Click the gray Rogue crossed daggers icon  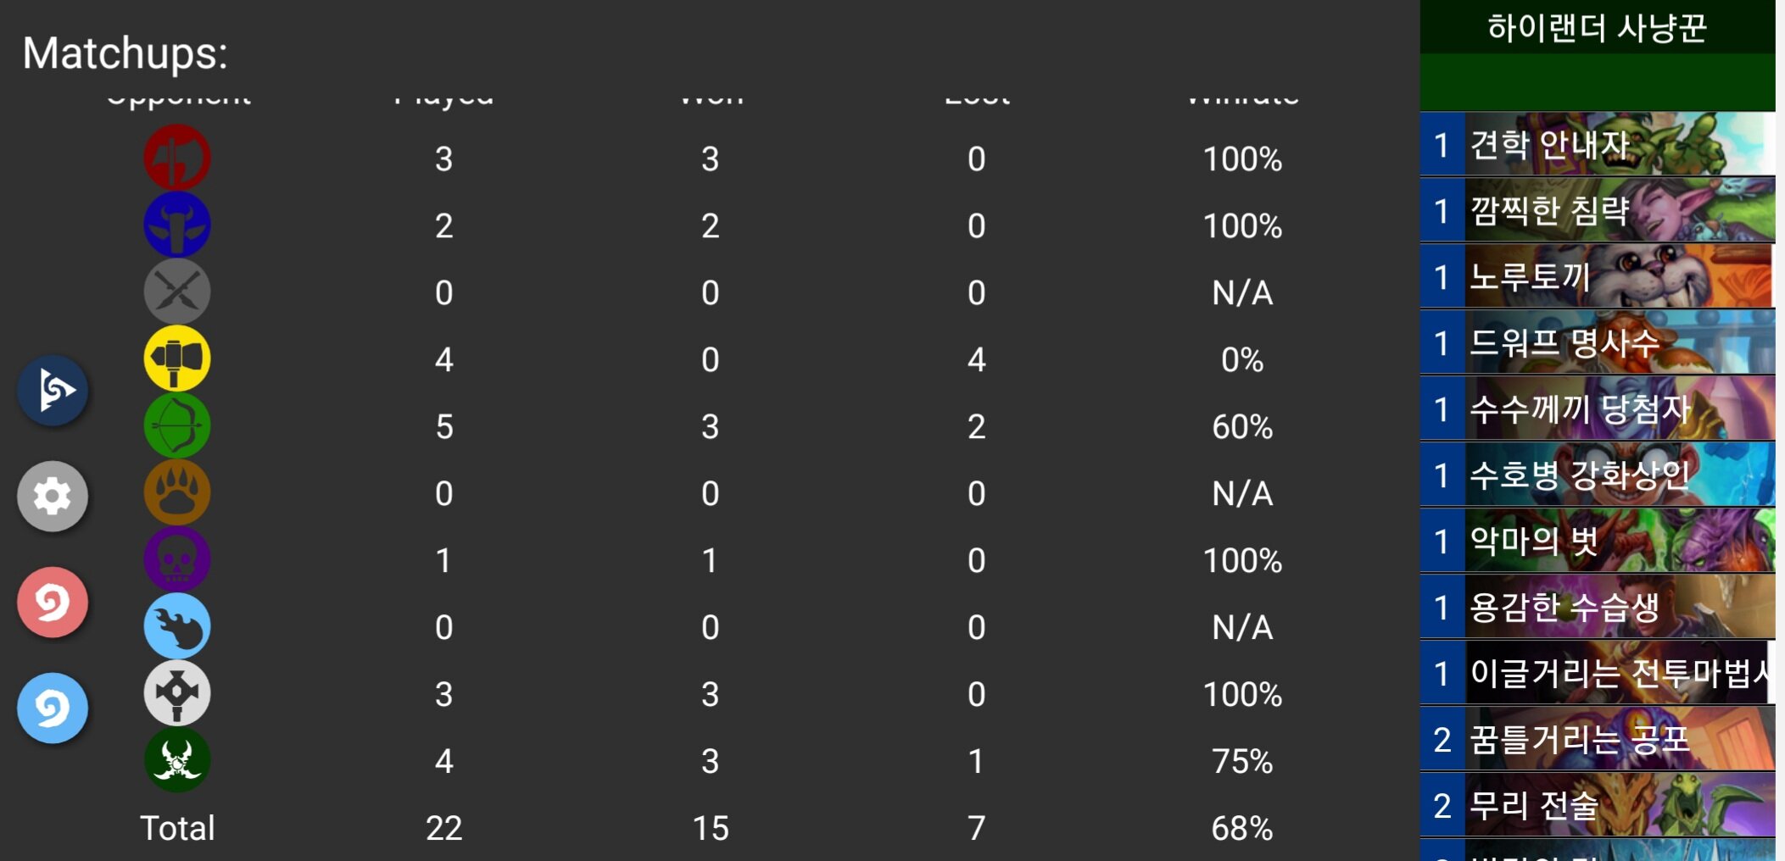pyautogui.click(x=177, y=292)
